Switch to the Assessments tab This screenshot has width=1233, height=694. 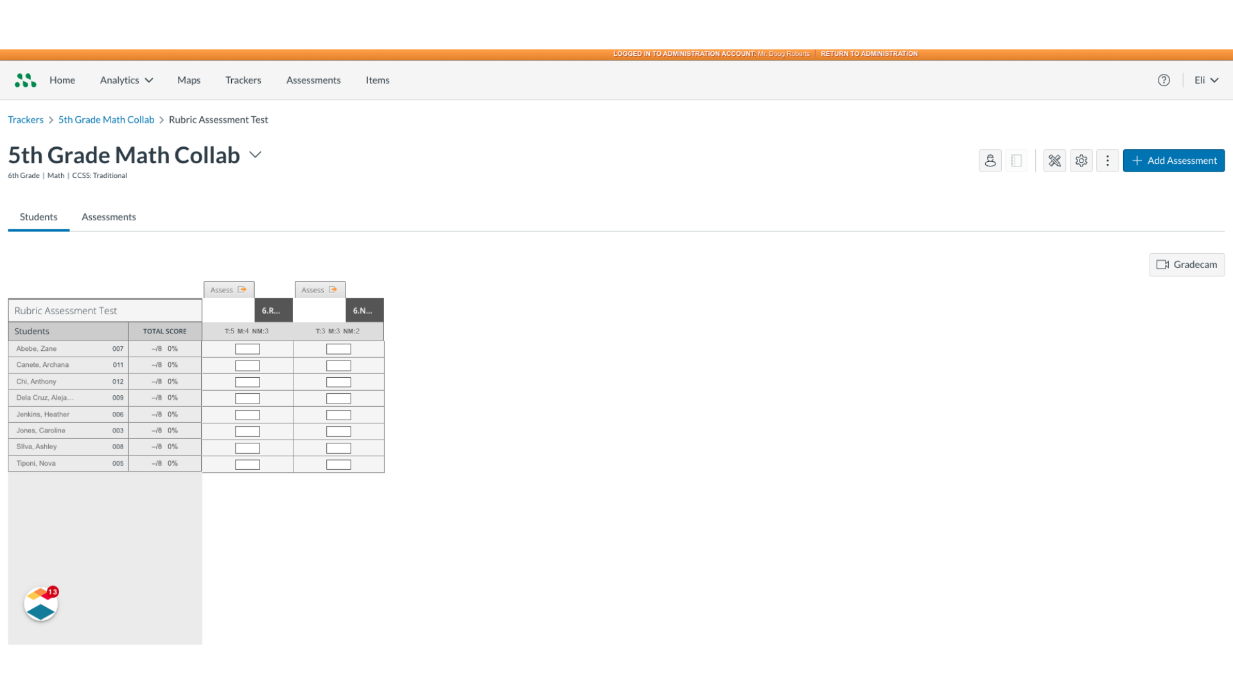(x=109, y=217)
